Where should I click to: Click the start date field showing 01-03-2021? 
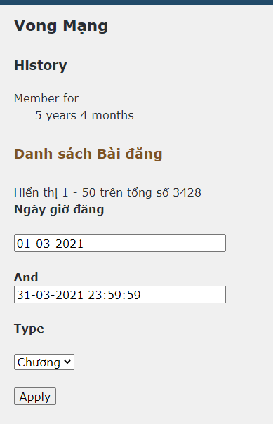pyautogui.click(x=120, y=244)
